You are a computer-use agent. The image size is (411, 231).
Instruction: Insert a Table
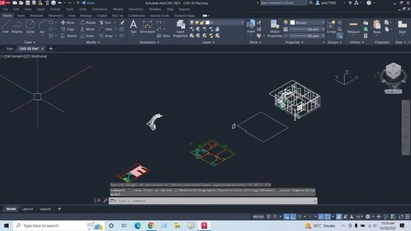(163, 36)
